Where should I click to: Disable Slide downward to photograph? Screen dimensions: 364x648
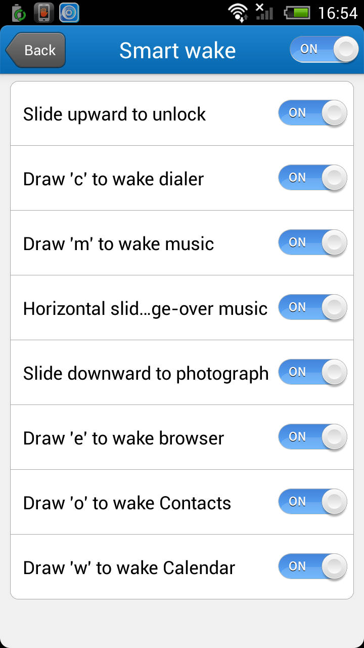[x=312, y=372]
